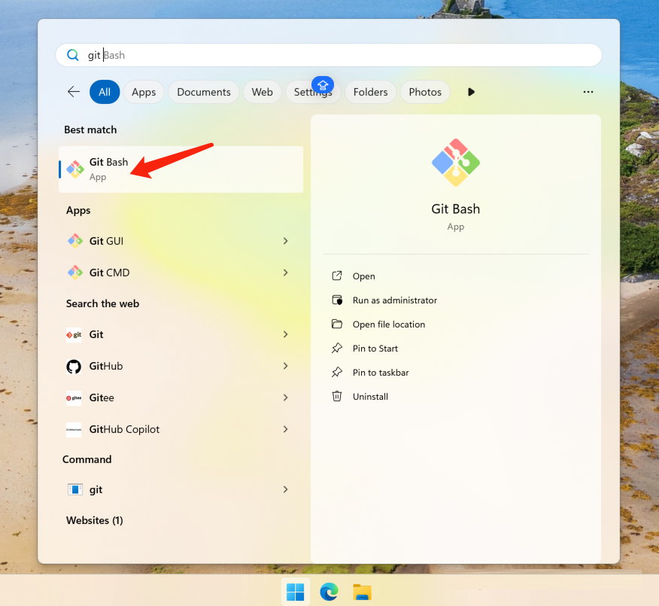
Task: Click the git command run icon
Action: coord(75,489)
